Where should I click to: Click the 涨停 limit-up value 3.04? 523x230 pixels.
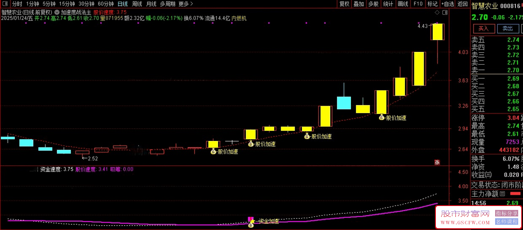(x=513, y=118)
